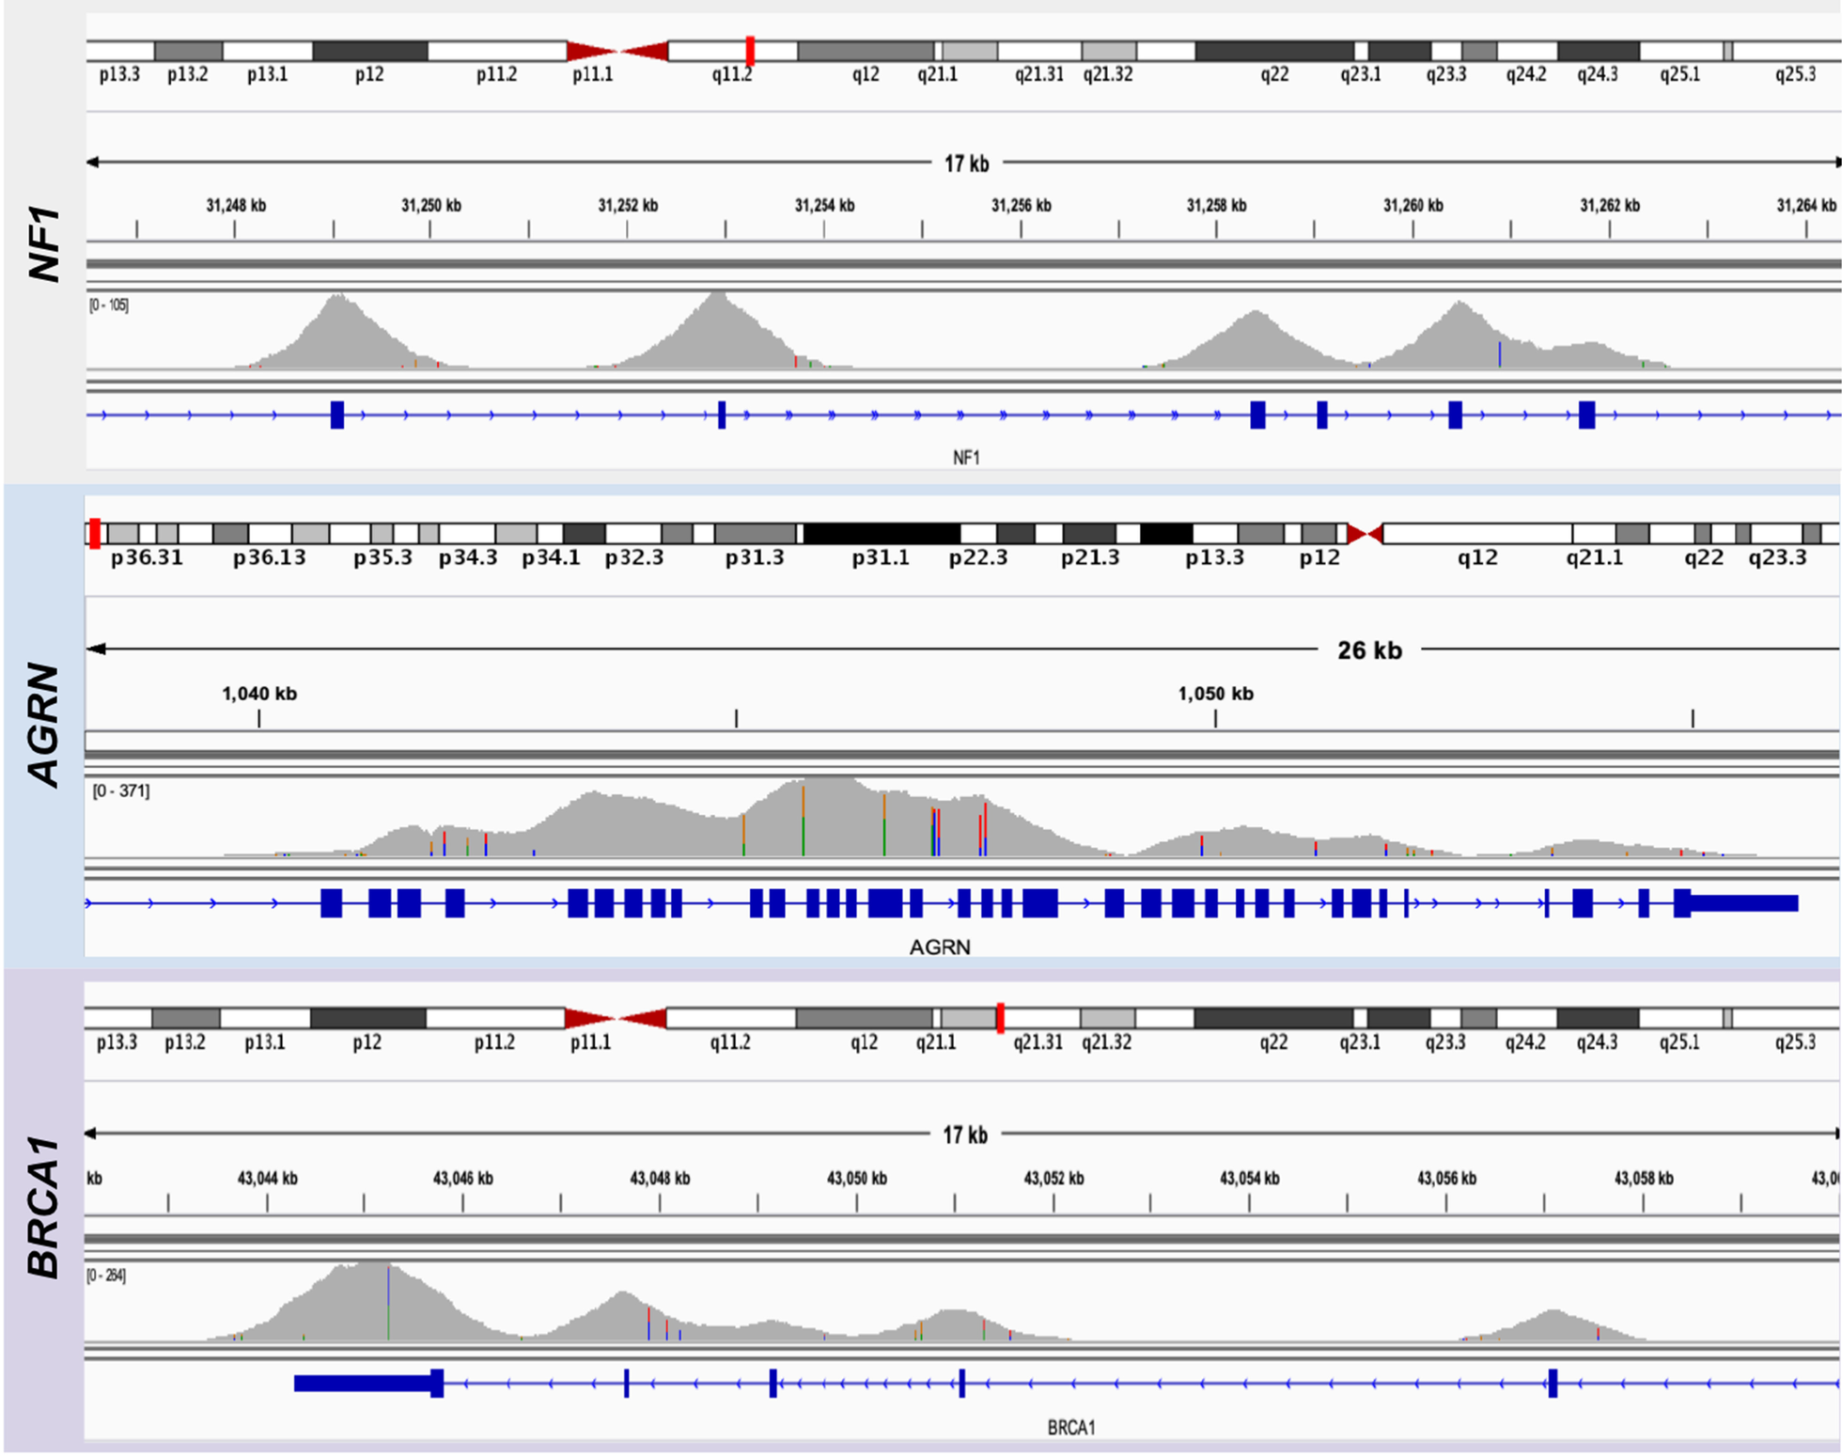
Task: Click the 43,056 kb ruler label
Action: (x=1446, y=1178)
